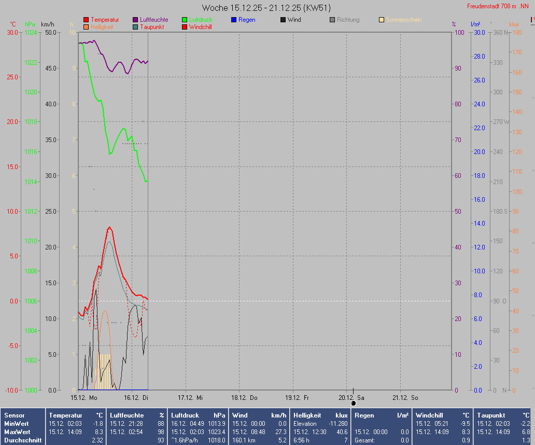Click the blue Regen legend swatch
The height and width of the screenshot is (445, 535).
point(234,20)
